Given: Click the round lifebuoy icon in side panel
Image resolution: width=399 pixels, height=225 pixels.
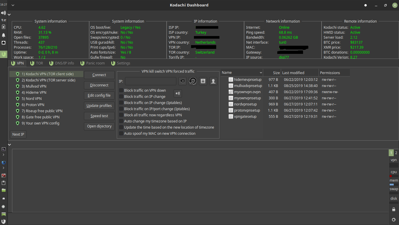Looking at the screenshot, I should (3, 206).
